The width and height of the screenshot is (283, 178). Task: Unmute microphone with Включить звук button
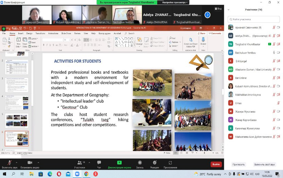[10, 163]
